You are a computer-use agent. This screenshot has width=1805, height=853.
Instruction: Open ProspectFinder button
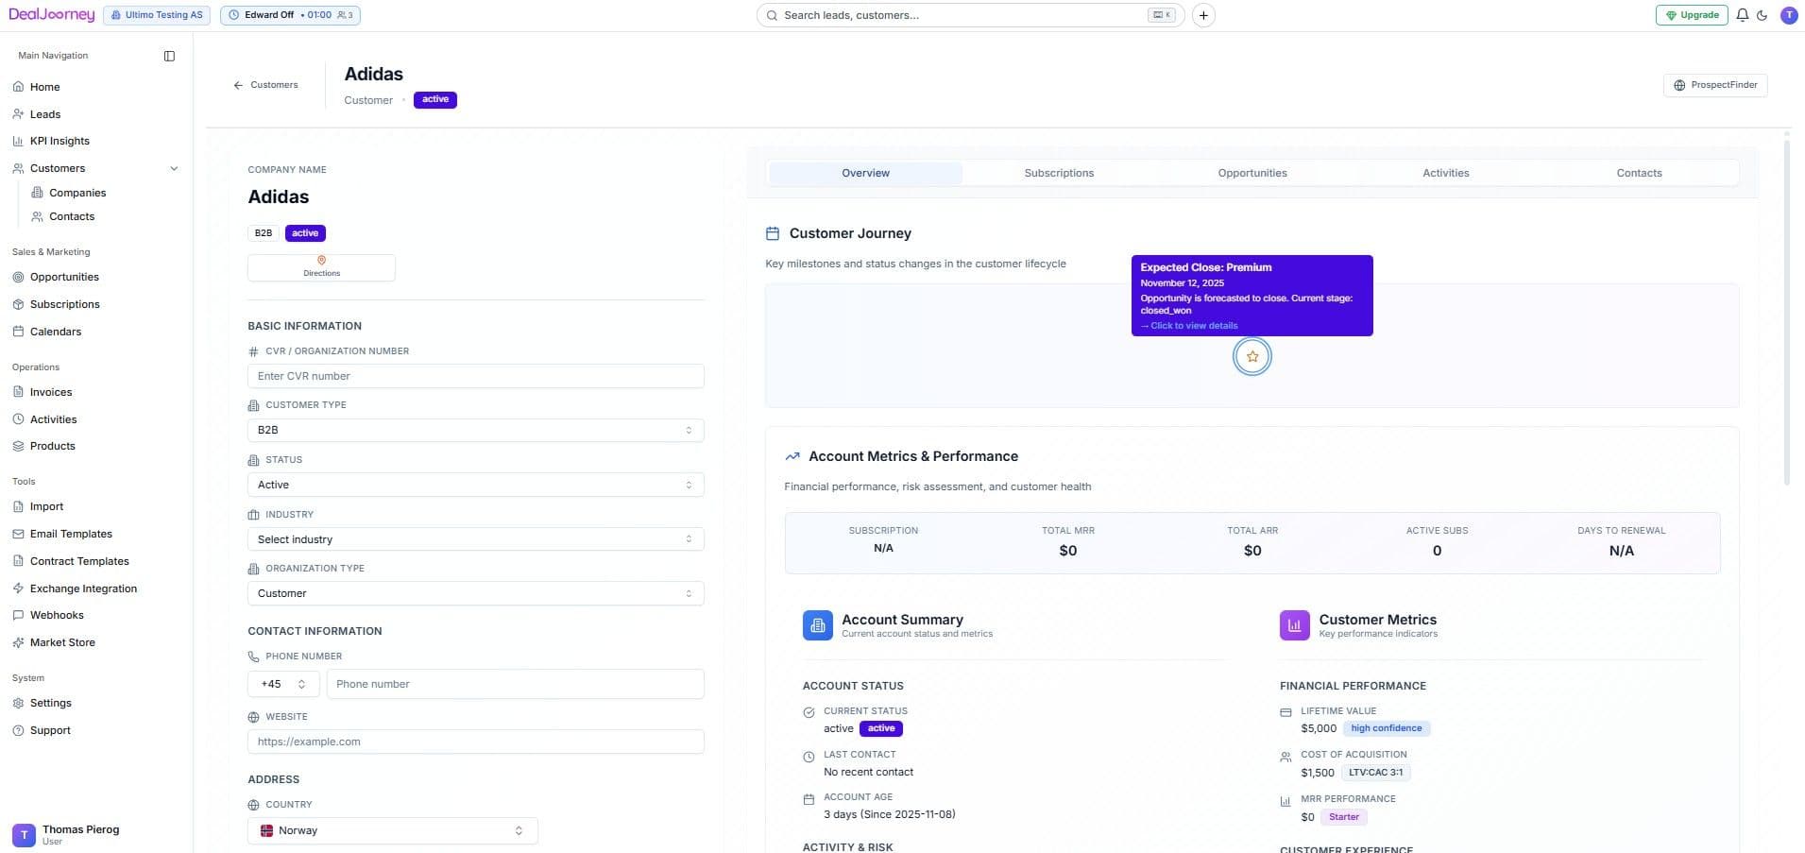(x=1715, y=85)
